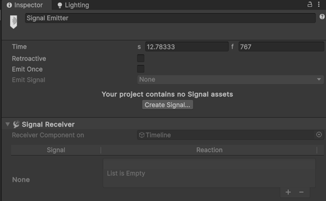Collapse the Signal Receiver section
The height and width of the screenshot is (201, 326).
point(7,124)
